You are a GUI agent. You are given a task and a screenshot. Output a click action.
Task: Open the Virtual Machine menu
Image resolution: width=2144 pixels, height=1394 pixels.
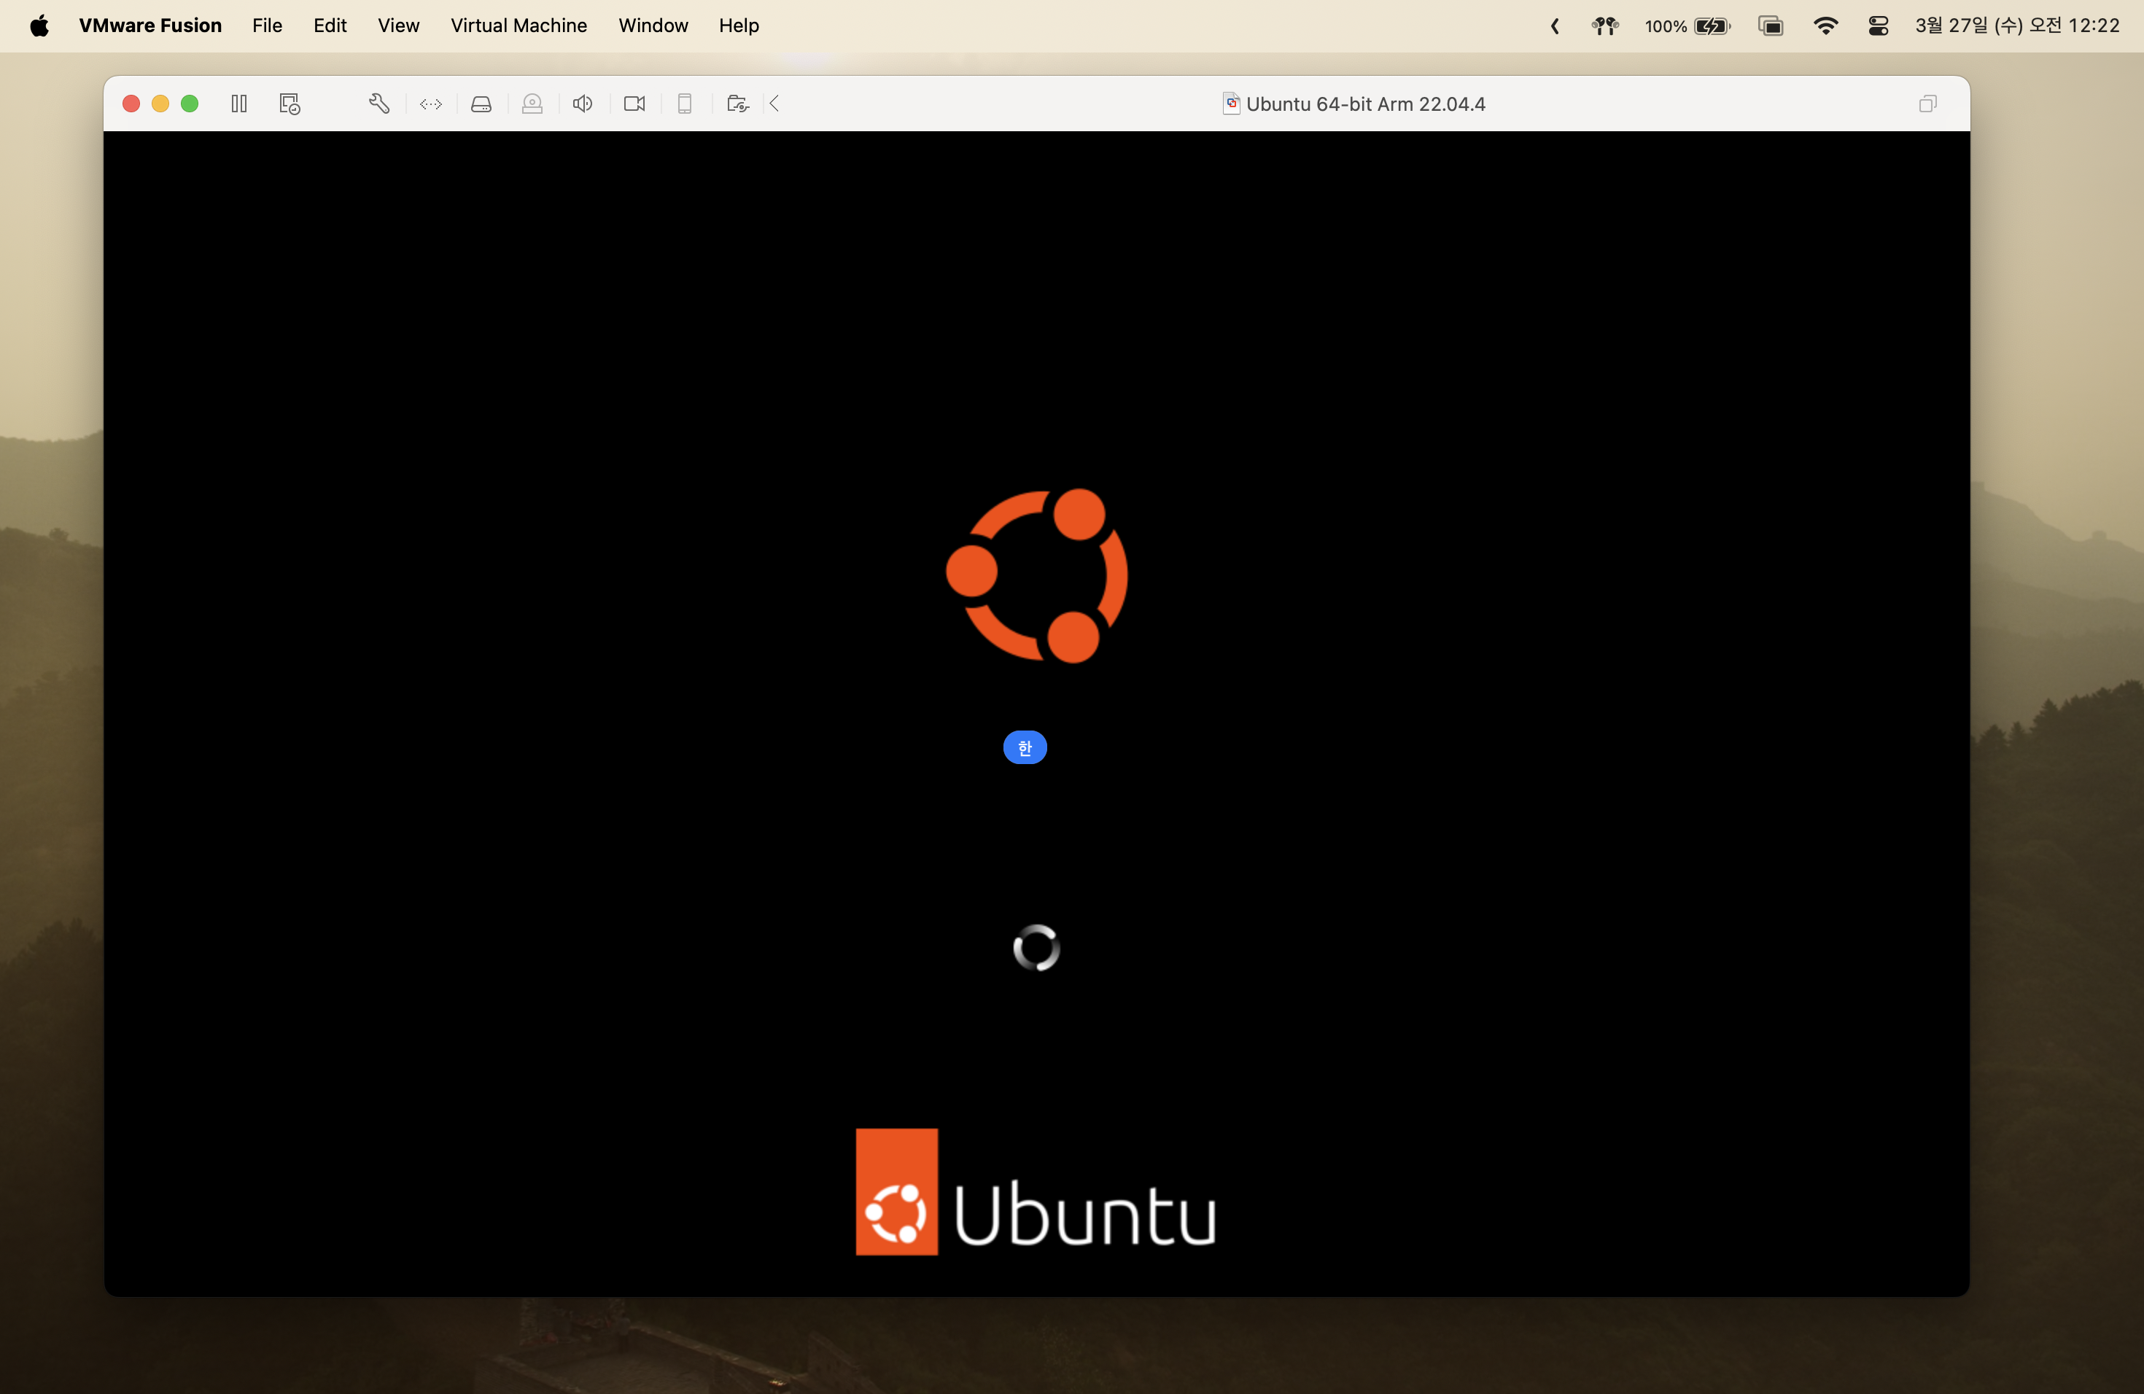[x=519, y=26]
